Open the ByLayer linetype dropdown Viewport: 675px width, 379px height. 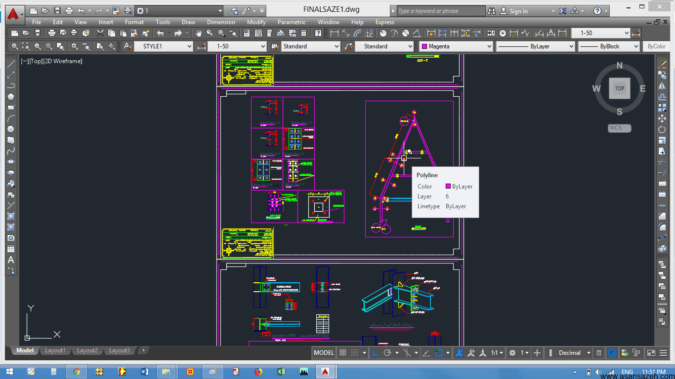point(536,46)
